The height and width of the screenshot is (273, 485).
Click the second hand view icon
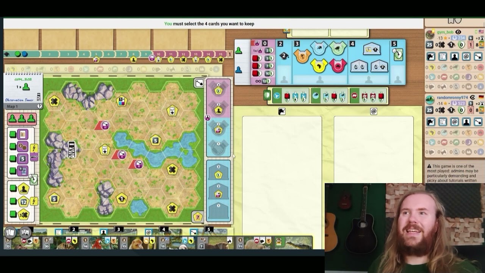pos(25,232)
